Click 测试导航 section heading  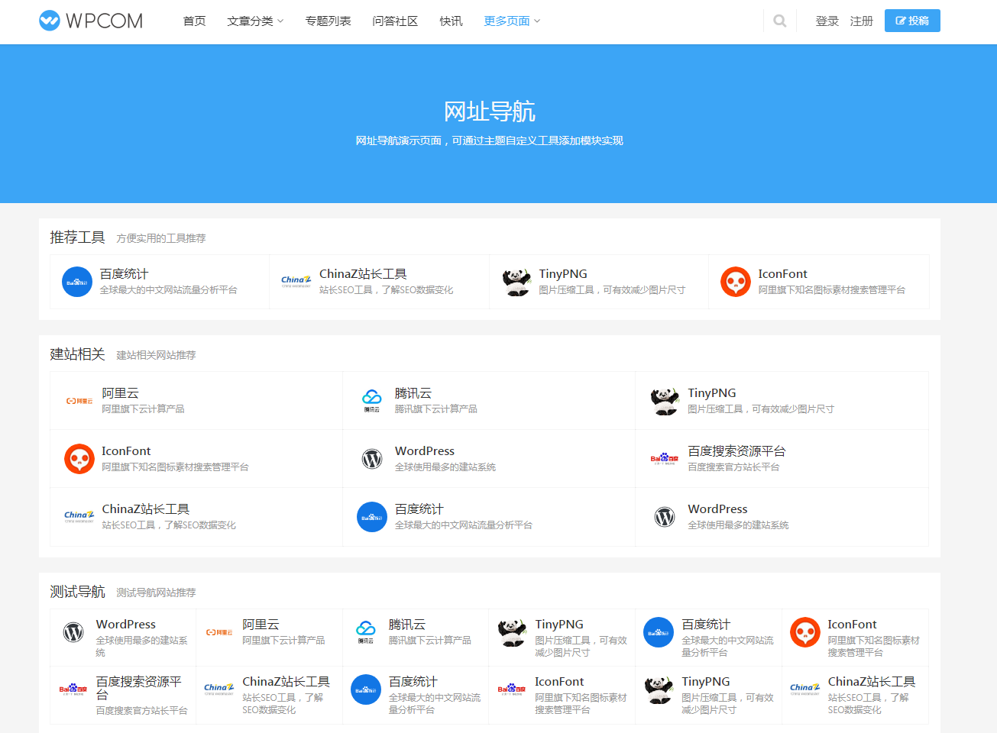[x=77, y=592]
